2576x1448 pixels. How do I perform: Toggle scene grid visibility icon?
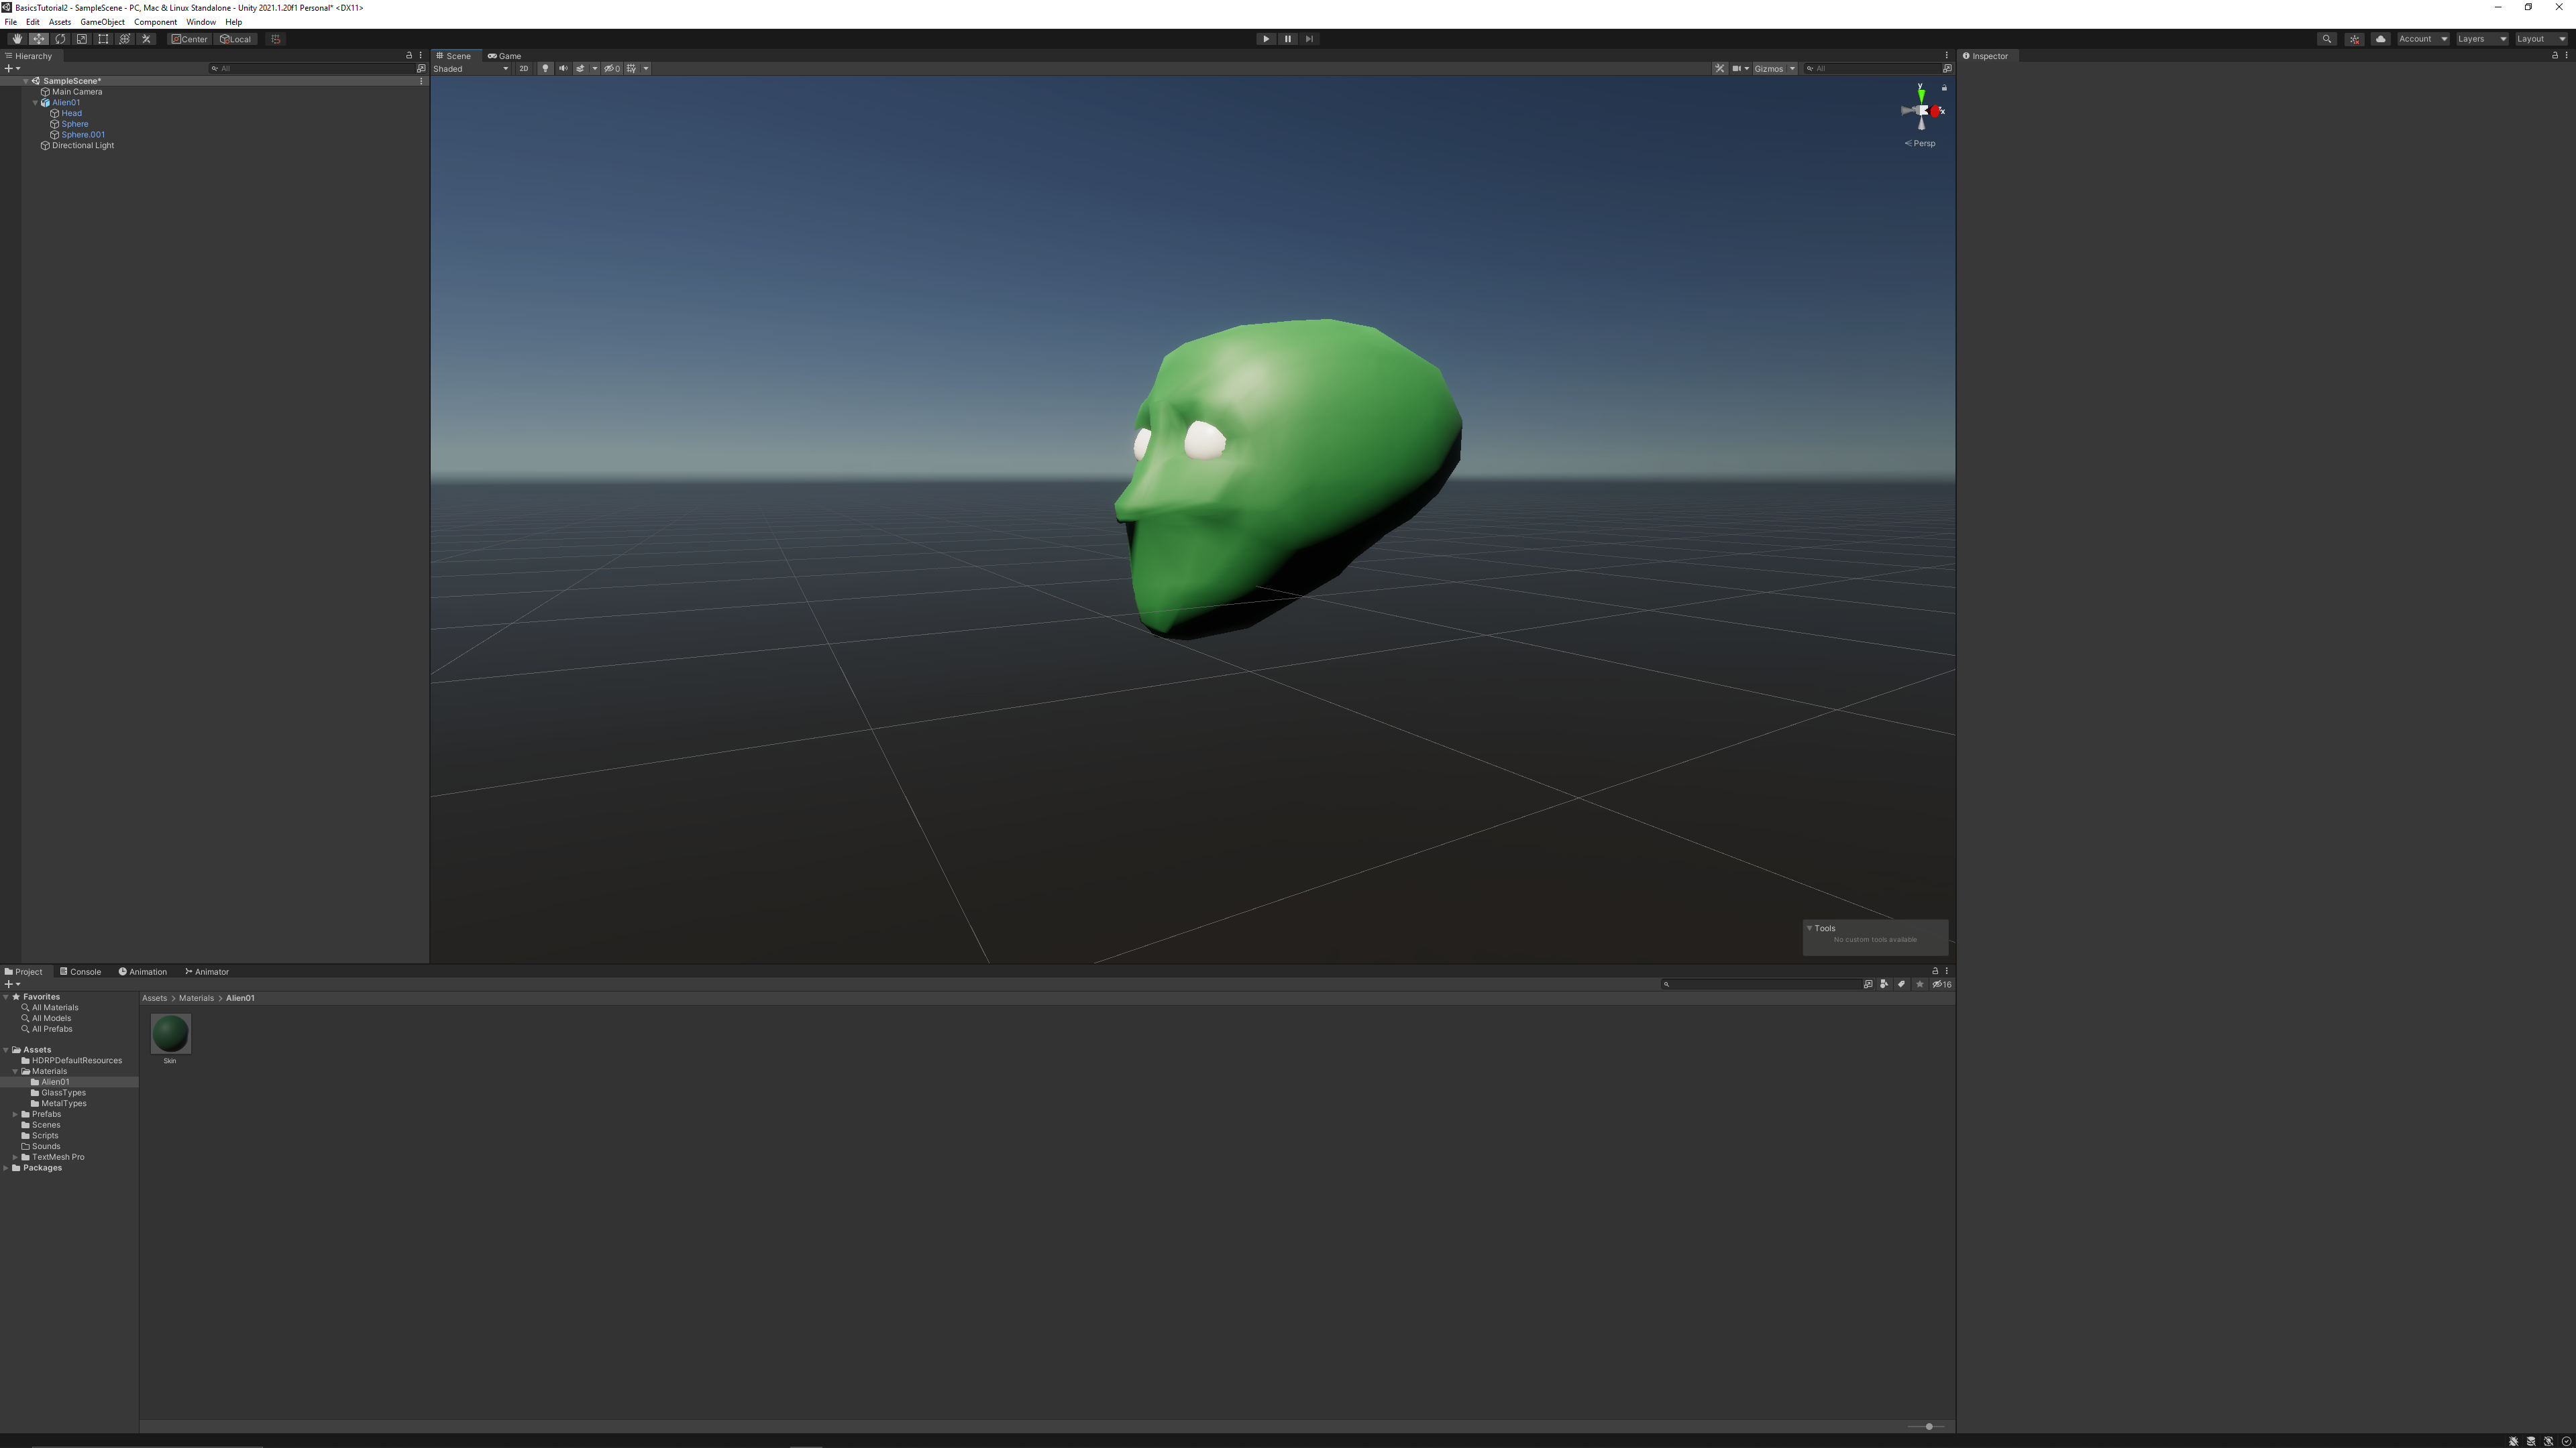[631, 69]
